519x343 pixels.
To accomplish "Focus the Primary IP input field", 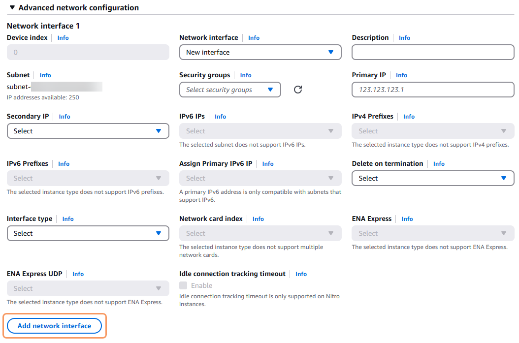I will [432, 90].
